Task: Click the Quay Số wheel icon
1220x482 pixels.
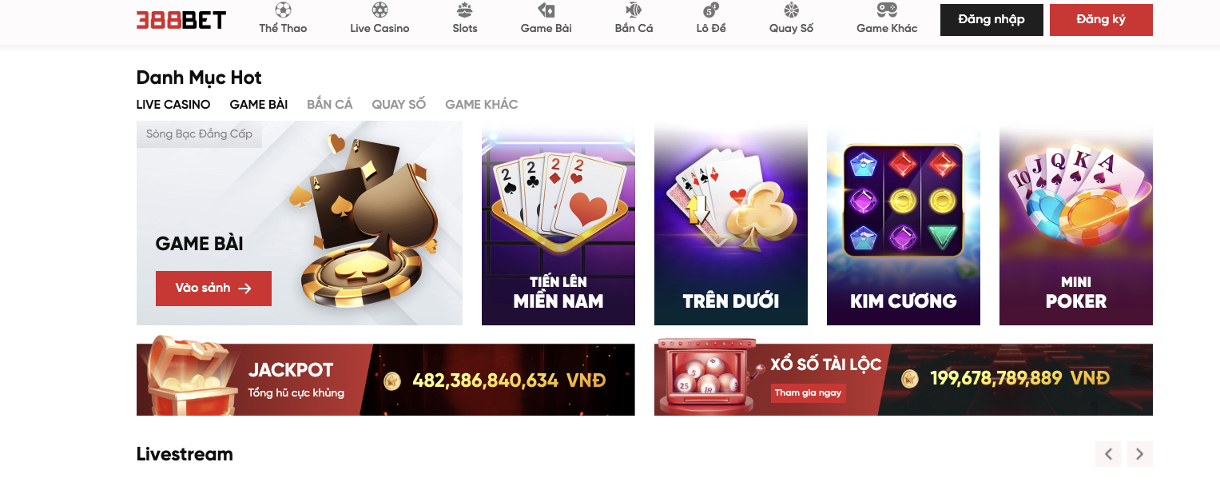Action: (x=791, y=10)
